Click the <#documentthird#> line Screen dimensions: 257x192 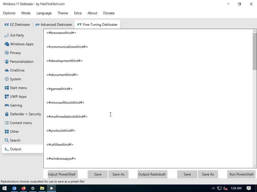click(x=62, y=75)
